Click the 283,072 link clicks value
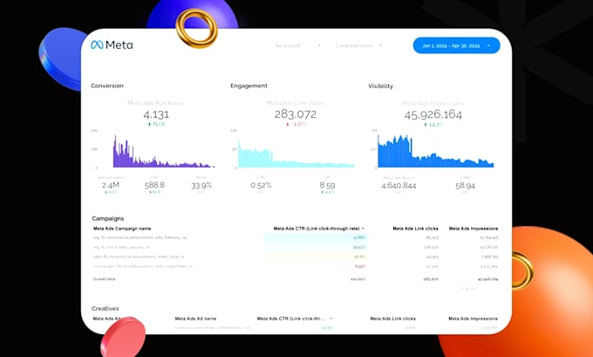This screenshot has width=593, height=357. click(296, 114)
